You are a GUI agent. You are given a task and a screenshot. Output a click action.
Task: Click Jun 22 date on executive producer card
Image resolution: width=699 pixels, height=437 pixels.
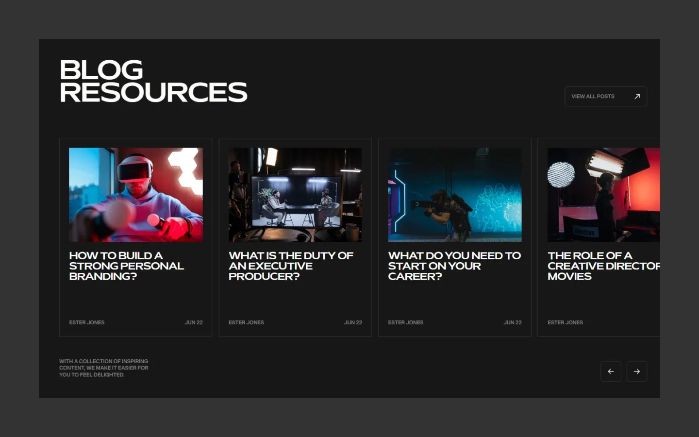(353, 322)
